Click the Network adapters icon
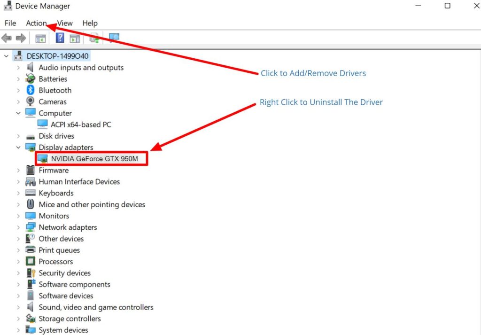The image size is (481, 335). point(31,227)
